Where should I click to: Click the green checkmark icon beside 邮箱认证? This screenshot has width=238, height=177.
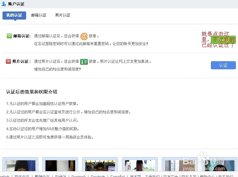9,36
